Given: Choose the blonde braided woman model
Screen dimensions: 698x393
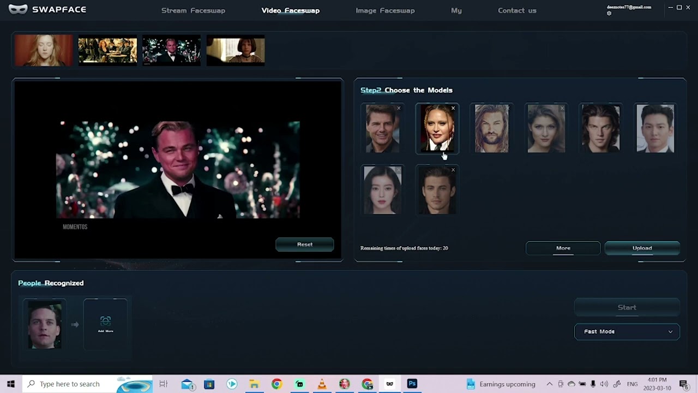Looking at the screenshot, I should coord(437,129).
